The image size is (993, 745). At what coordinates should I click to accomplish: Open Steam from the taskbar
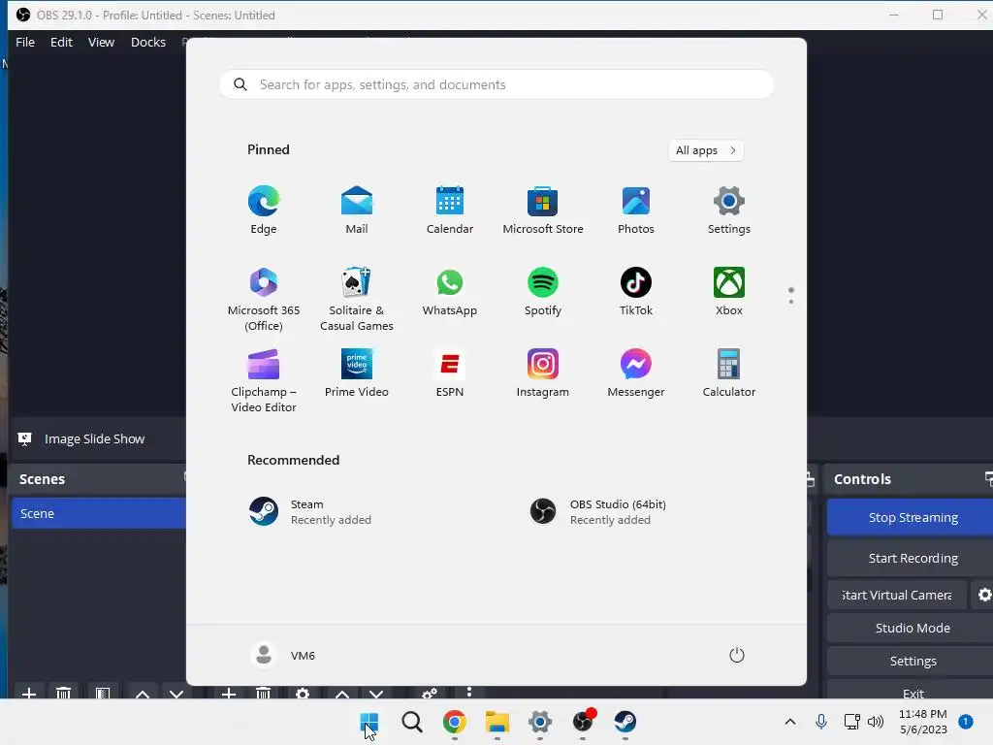tap(625, 722)
